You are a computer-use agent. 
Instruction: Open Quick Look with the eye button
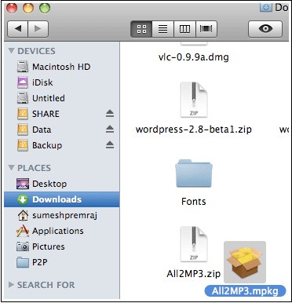coord(265,29)
